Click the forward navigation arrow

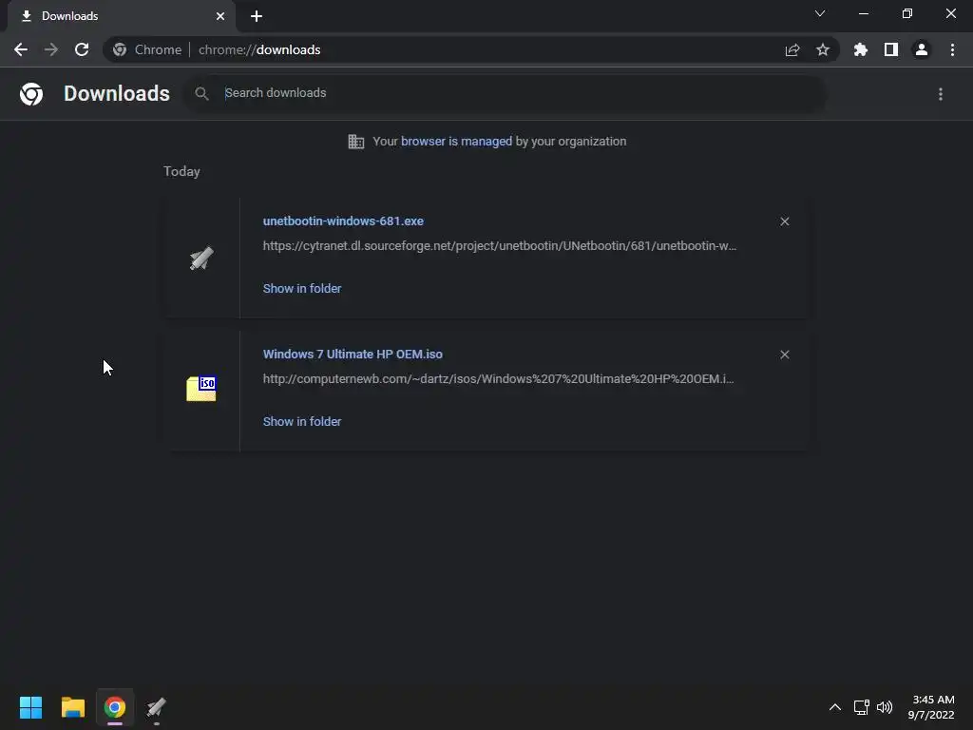[51, 49]
